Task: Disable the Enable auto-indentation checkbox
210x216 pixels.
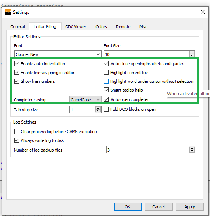Action: coord(16,64)
